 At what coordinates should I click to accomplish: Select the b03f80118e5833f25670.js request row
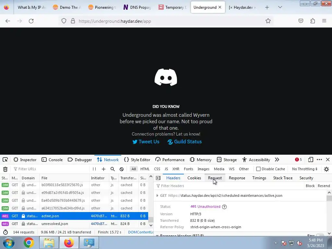(x=74, y=185)
